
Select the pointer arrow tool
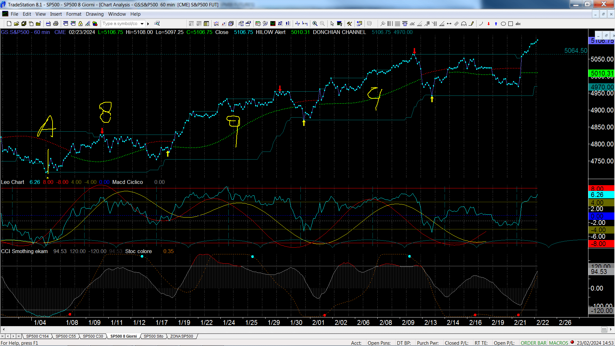[332, 24]
